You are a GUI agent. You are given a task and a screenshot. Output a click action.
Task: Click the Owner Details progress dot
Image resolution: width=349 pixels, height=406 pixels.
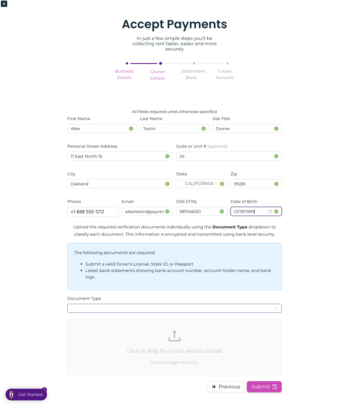(161, 63)
